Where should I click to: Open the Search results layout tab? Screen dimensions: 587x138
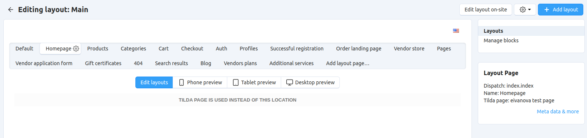(x=172, y=63)
